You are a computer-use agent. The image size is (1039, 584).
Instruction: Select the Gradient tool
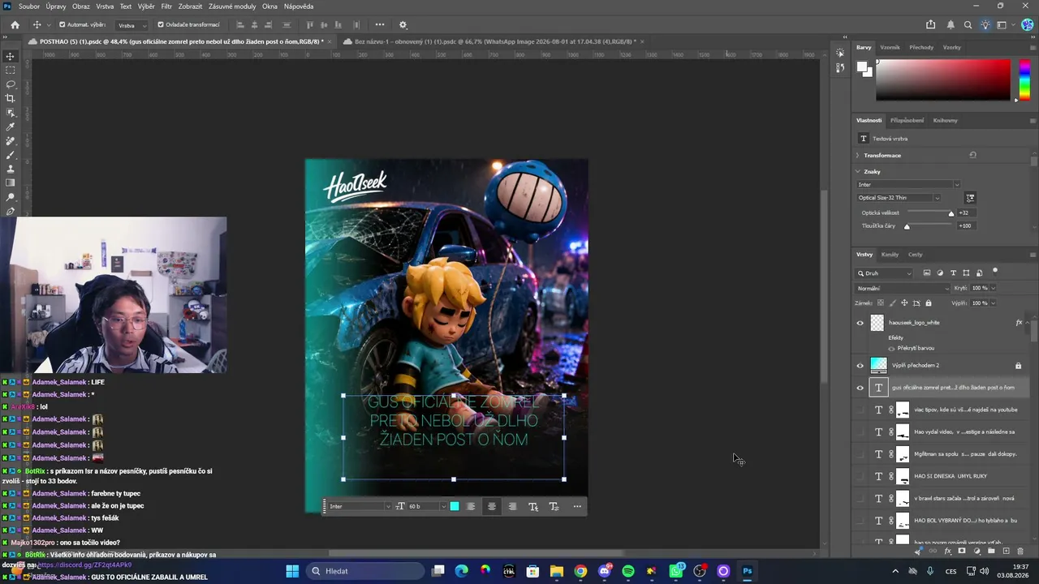click(x=11, y=183)
